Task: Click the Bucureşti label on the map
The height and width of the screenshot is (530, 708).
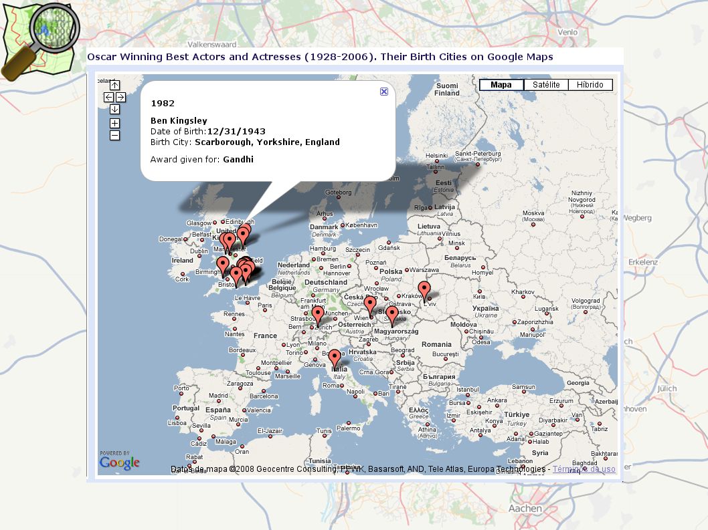Action: 445,354
